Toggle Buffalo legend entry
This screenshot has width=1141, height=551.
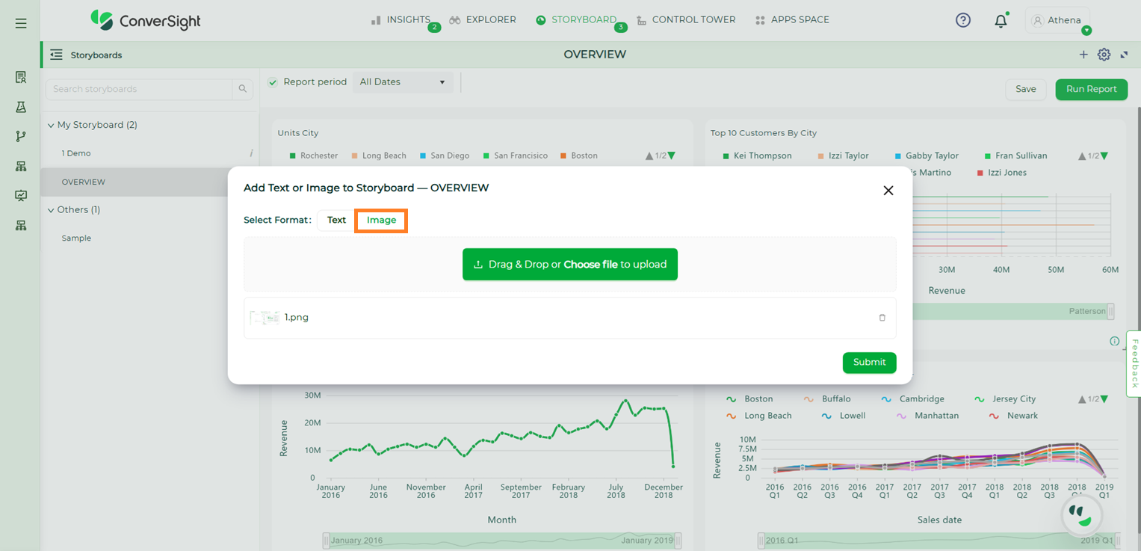click(x=827, y=399)
